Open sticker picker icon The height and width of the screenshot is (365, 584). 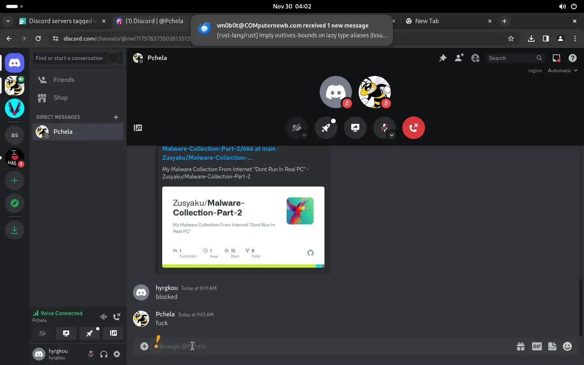point(552,346)
